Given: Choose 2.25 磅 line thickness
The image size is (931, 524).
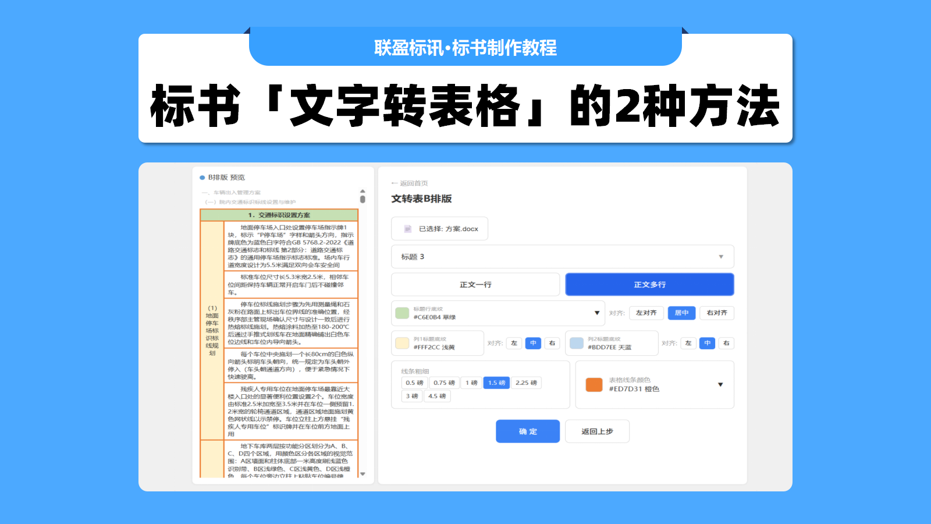Looking at the screenshot, I should [x=526, y=383].
